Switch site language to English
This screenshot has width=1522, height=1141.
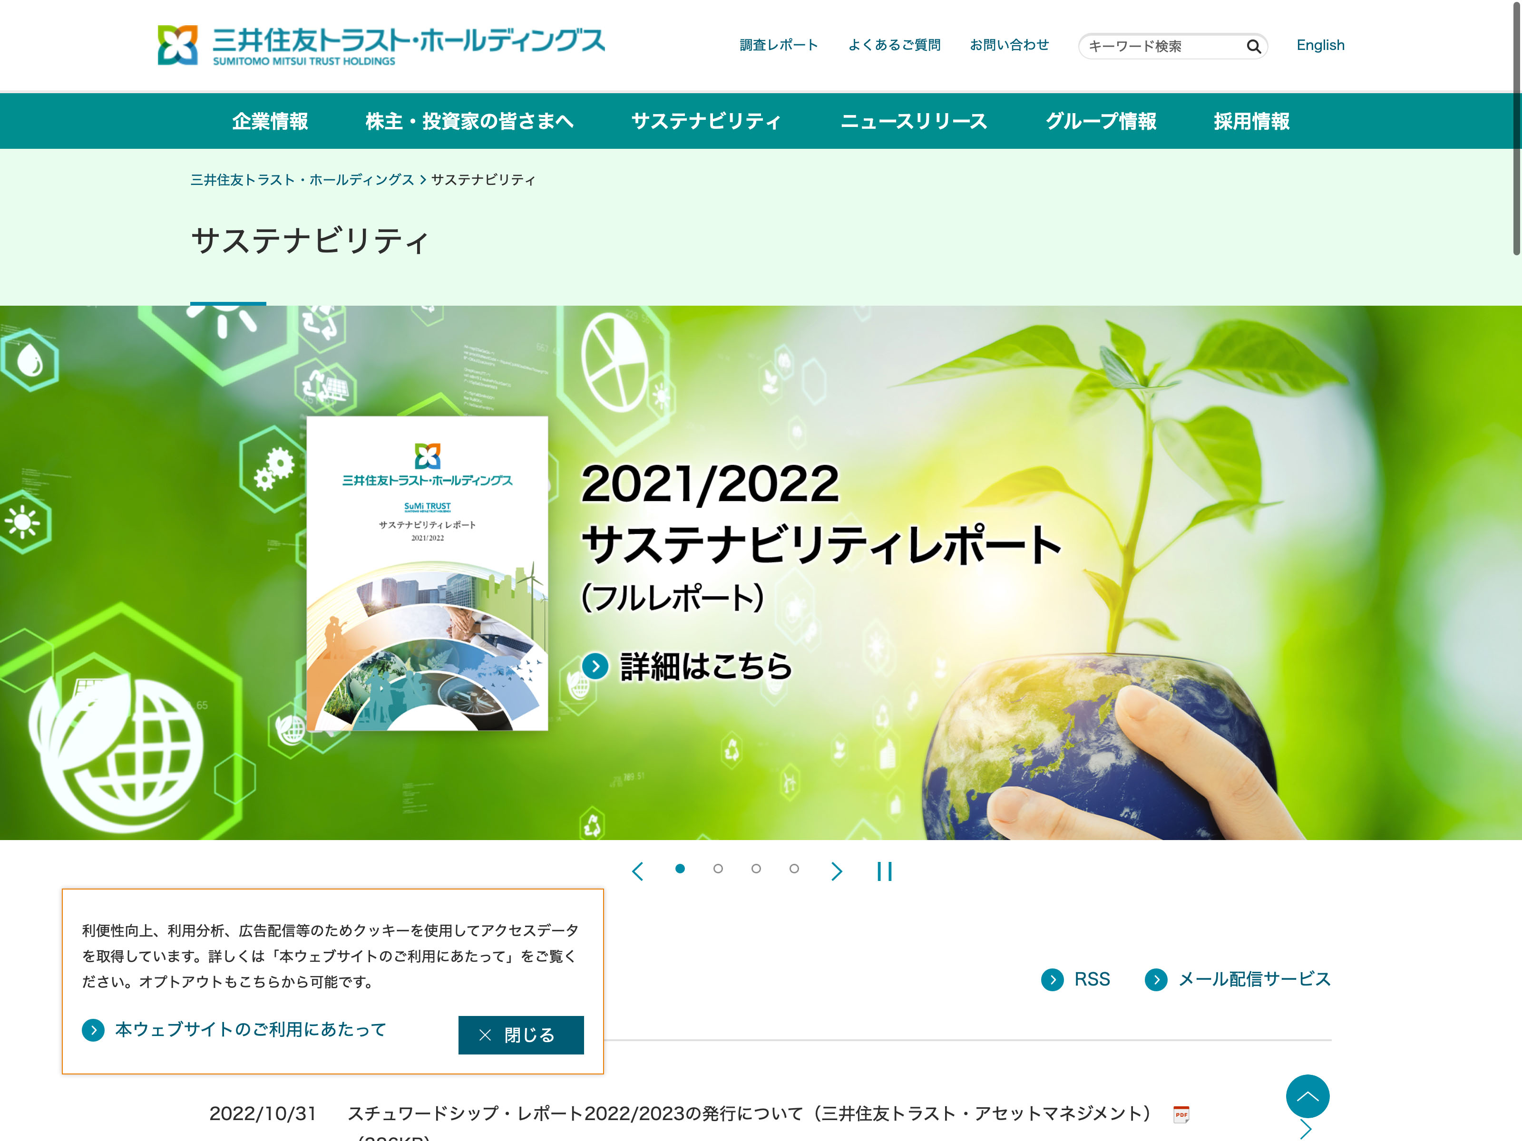point(1320,45)
